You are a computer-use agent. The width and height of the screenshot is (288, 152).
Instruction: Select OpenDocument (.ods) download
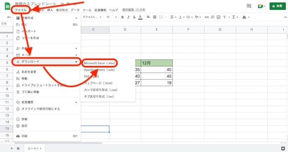pos(108,70)
